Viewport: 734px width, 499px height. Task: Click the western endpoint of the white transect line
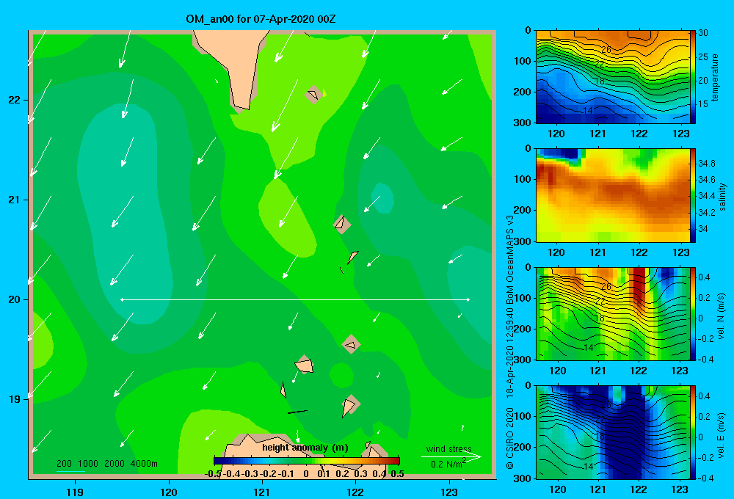[x=122, y=299]
